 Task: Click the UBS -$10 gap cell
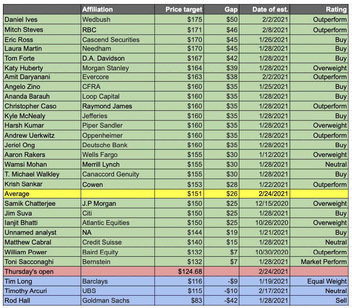(x=221, y=291)
